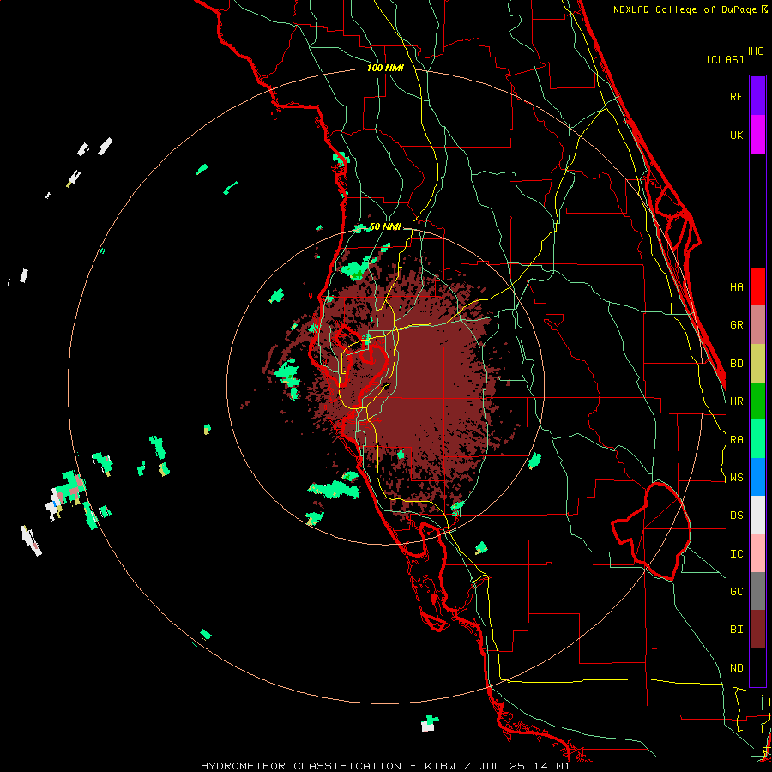
Task: Click the GC legend label
Action: tap(736, 592)
